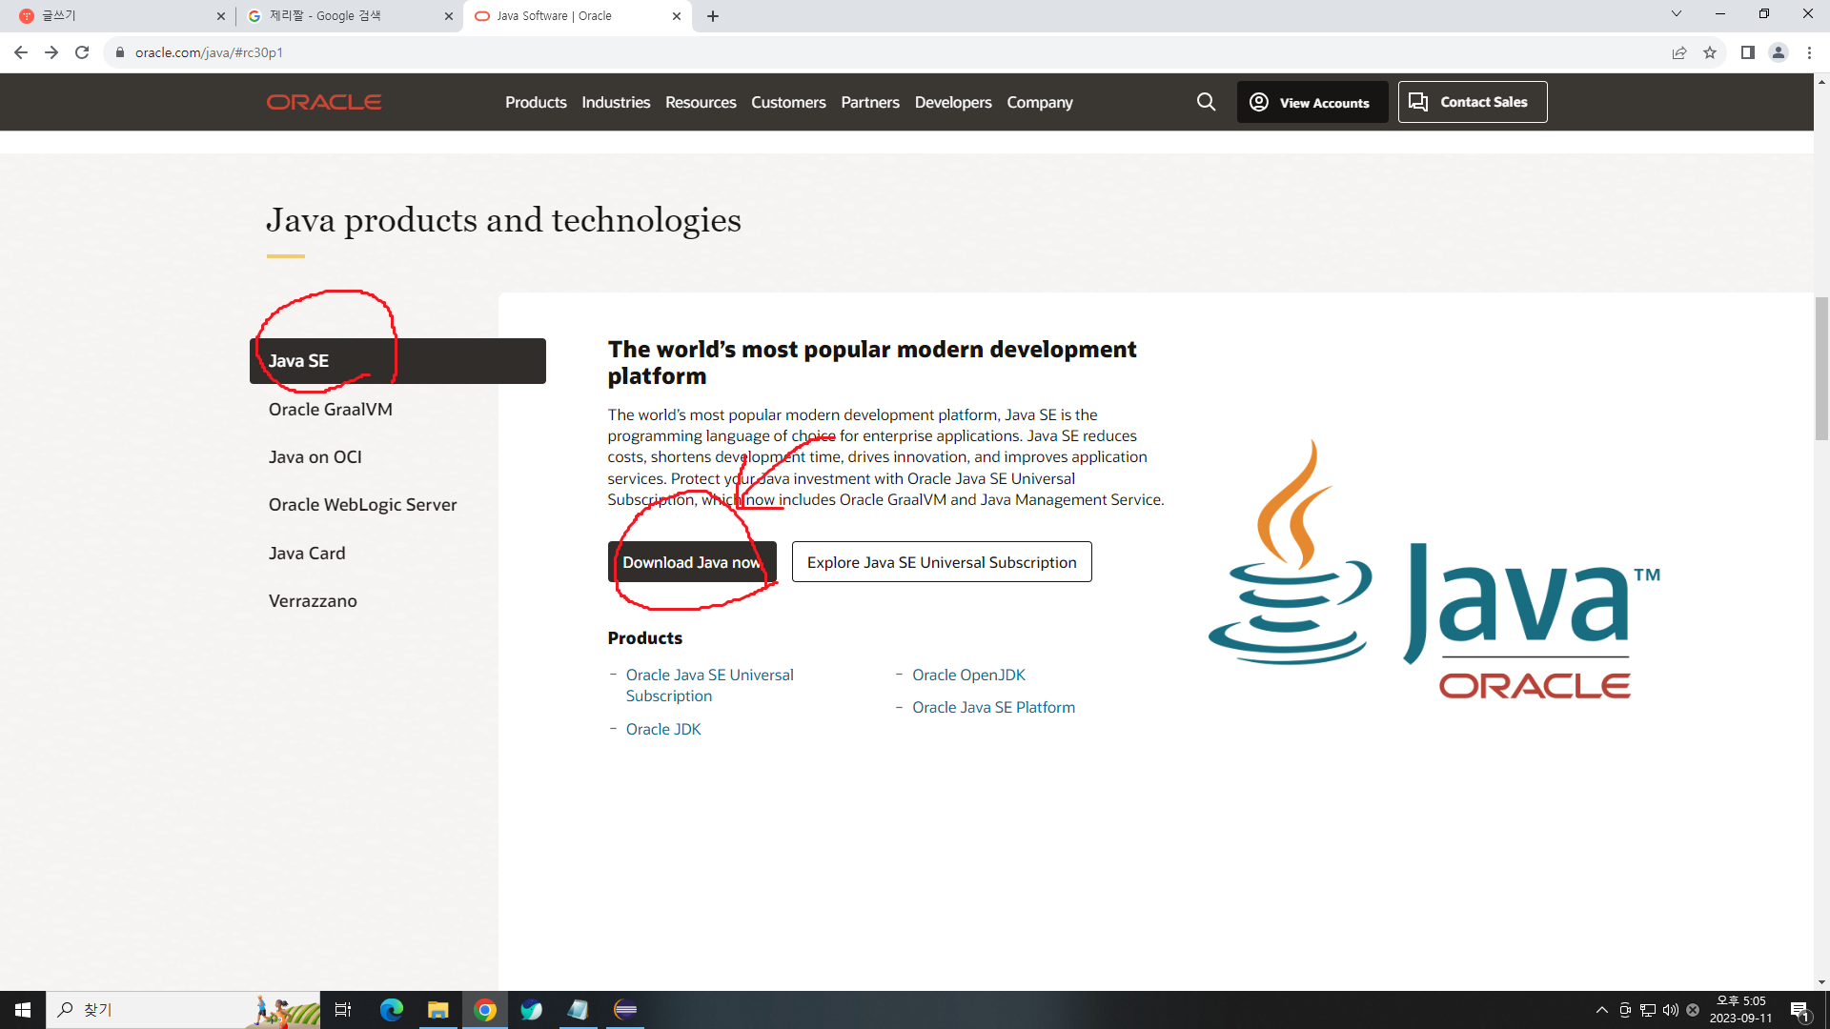The width and height of the screenshot is (1830, 1029).
Task: Open Chrome side panel icon
Action: point(1747,52)
